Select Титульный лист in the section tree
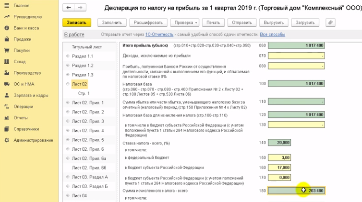Viewport: 362px width, 202px height. click(86, 47)
